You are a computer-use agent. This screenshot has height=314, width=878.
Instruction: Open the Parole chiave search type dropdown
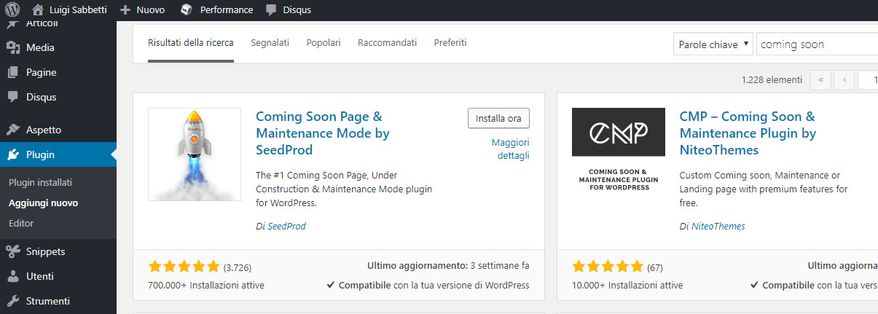click(x=713, y=44)
